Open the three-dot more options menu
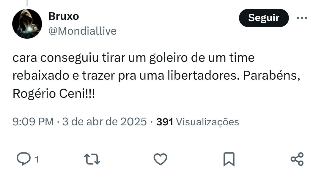321x172 pixels. coord(302,18)
